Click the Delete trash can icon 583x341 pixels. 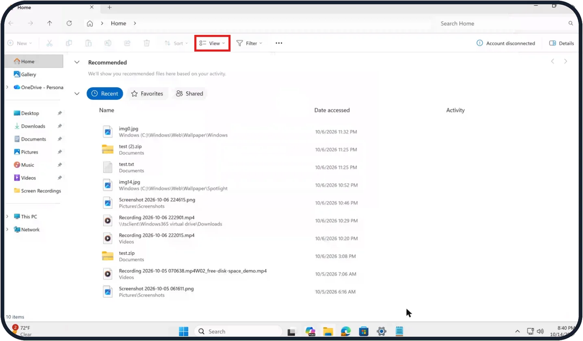pos(147,43)
